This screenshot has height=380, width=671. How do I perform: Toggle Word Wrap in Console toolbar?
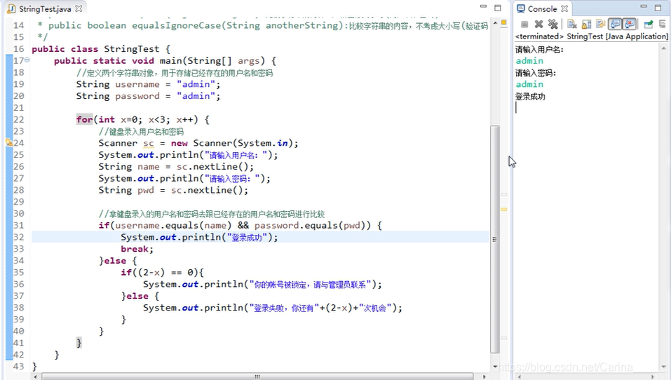coord(600,25)
